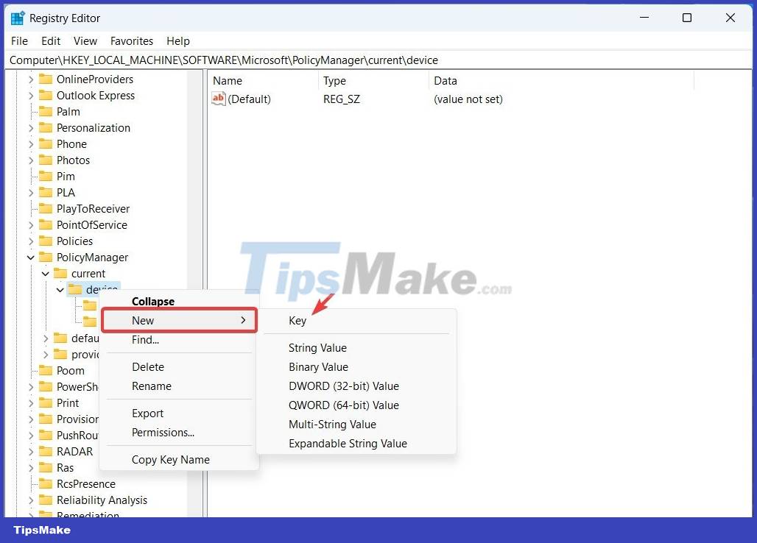Click the PolicyManager folder icon
Image resolution: width=757 pixels, height=543 pixels.
point(46,257)
